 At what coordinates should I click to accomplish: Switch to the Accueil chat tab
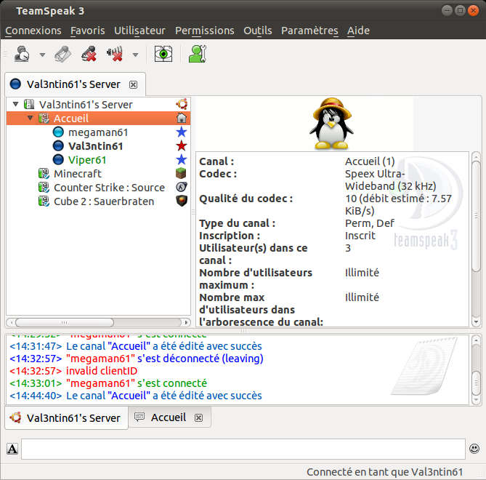tap(169, 417)
